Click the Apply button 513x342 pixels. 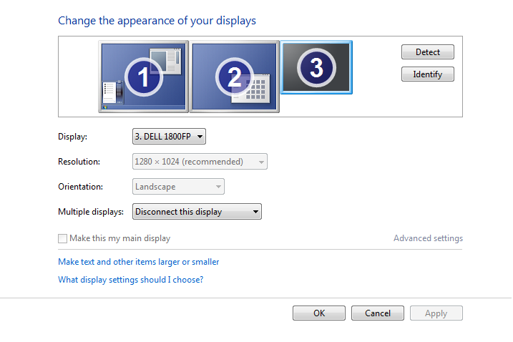coord(436,313)
